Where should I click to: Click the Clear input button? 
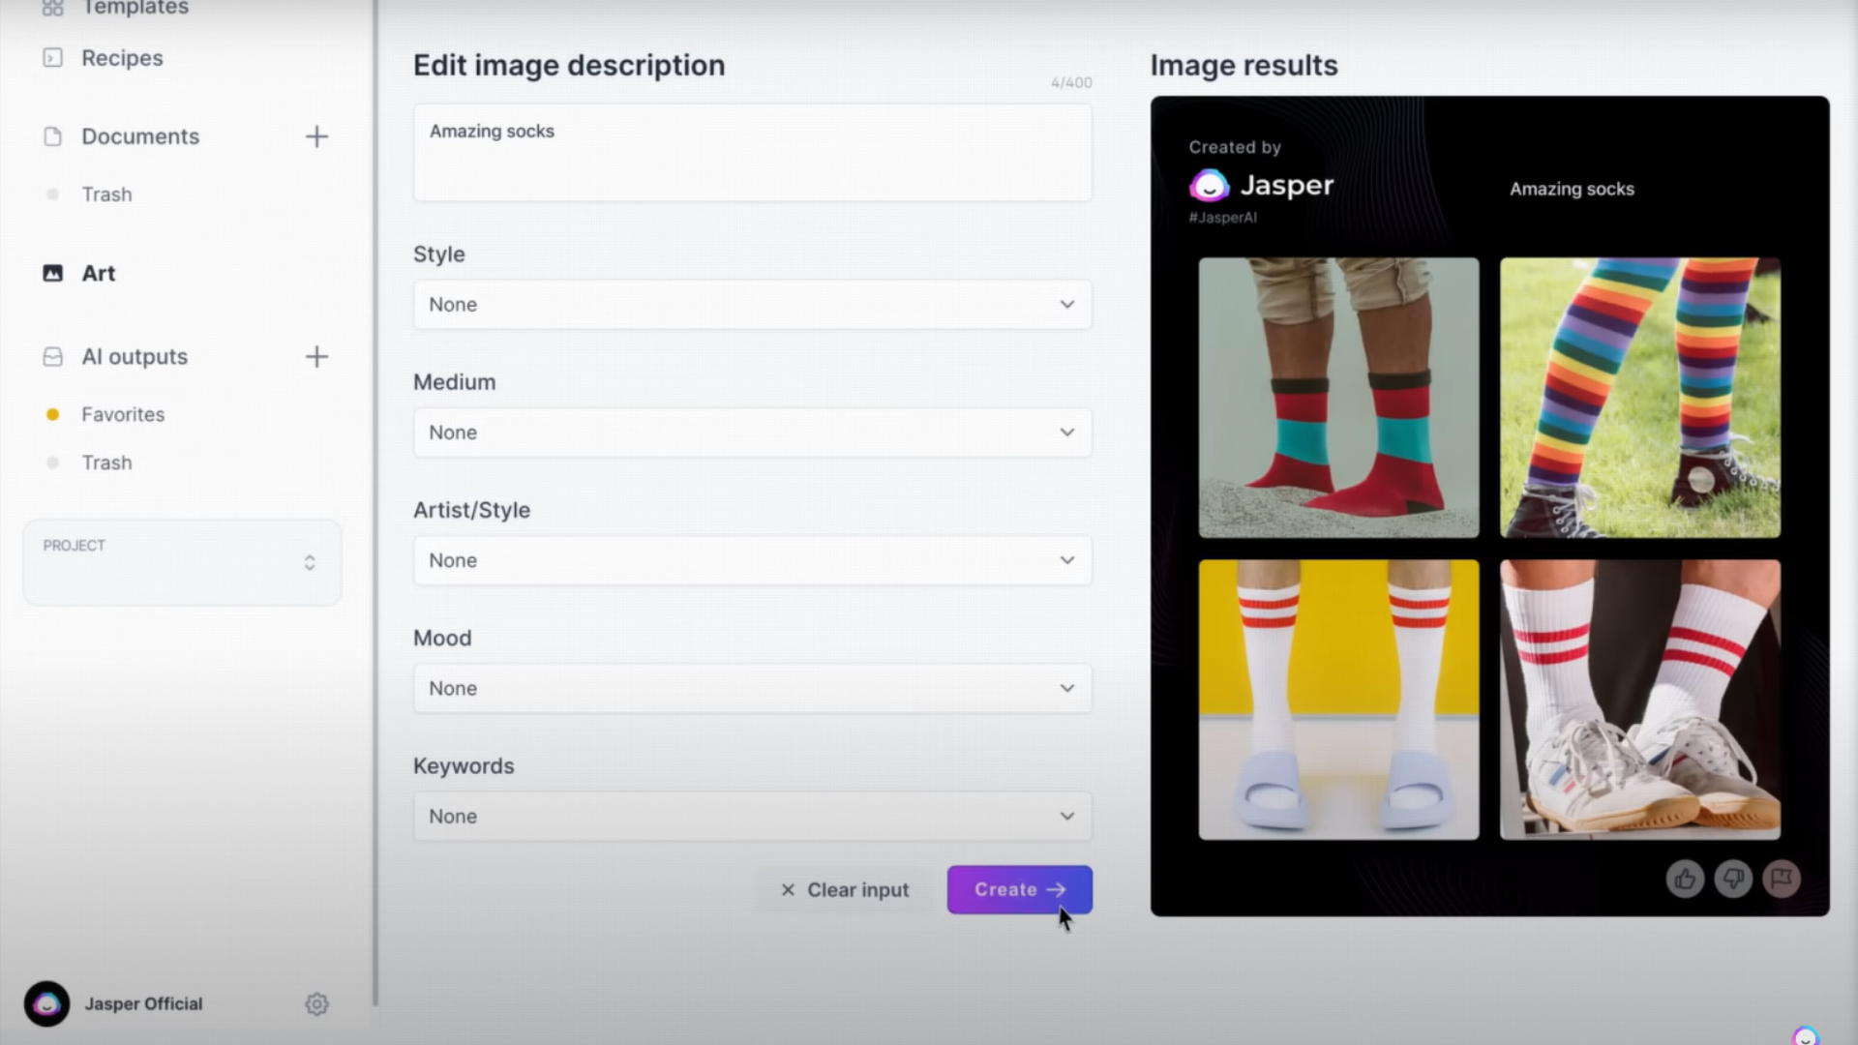click(x=845, y=889)
